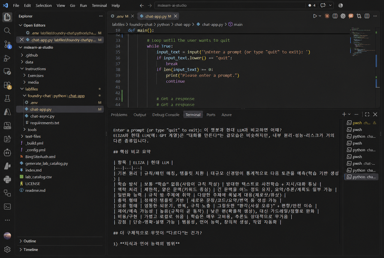Click the main breadcrumb symbol
This screenshot has width=384, height=258.
click(x=235, y=24)
